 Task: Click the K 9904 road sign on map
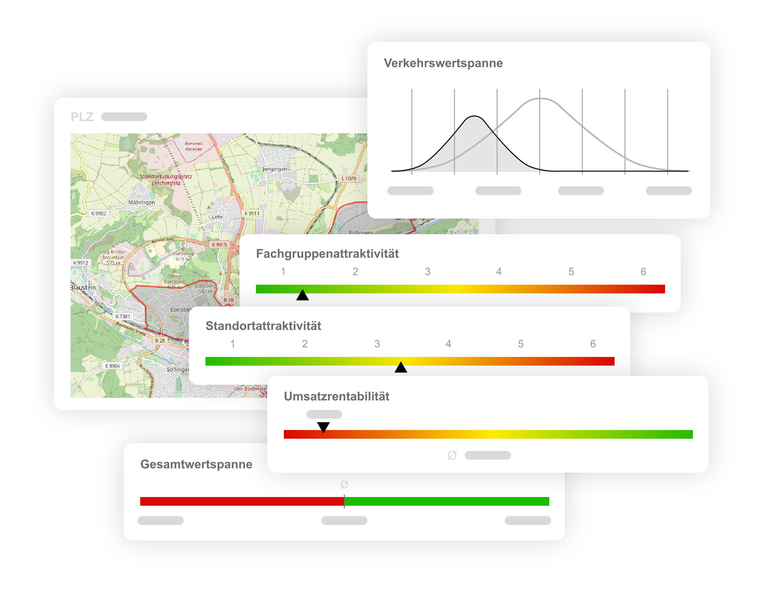pos(112,366)
